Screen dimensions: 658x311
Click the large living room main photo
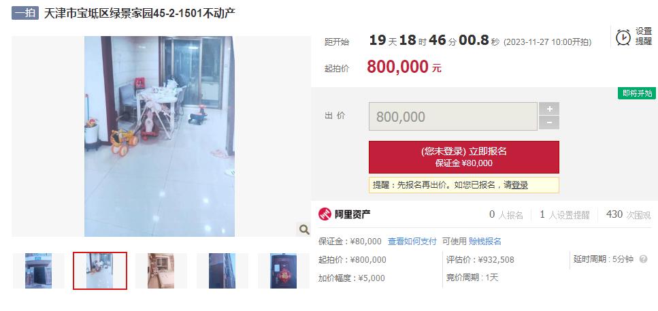(159, 136)
